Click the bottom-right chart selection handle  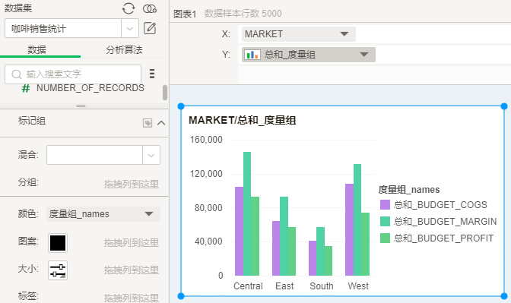pyautogui.click(x=504, y=296)
